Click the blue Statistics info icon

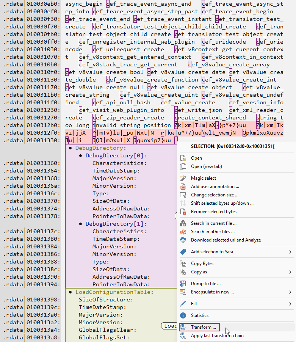point(183,315)
